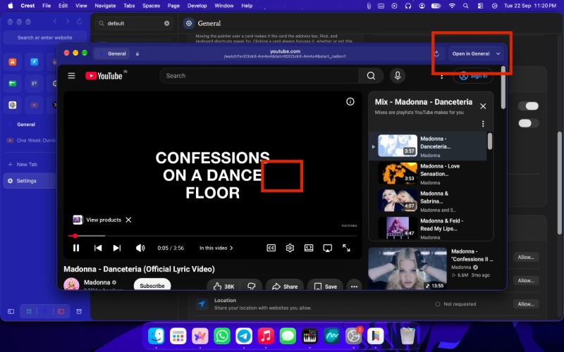564x352 pixels.
Task: Like the video with 38K likes
Action: [223, 286]
